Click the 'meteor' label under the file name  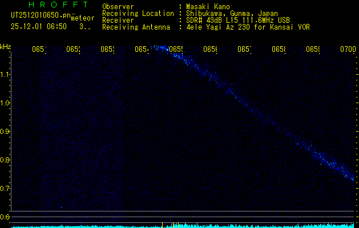coord(83,18)
